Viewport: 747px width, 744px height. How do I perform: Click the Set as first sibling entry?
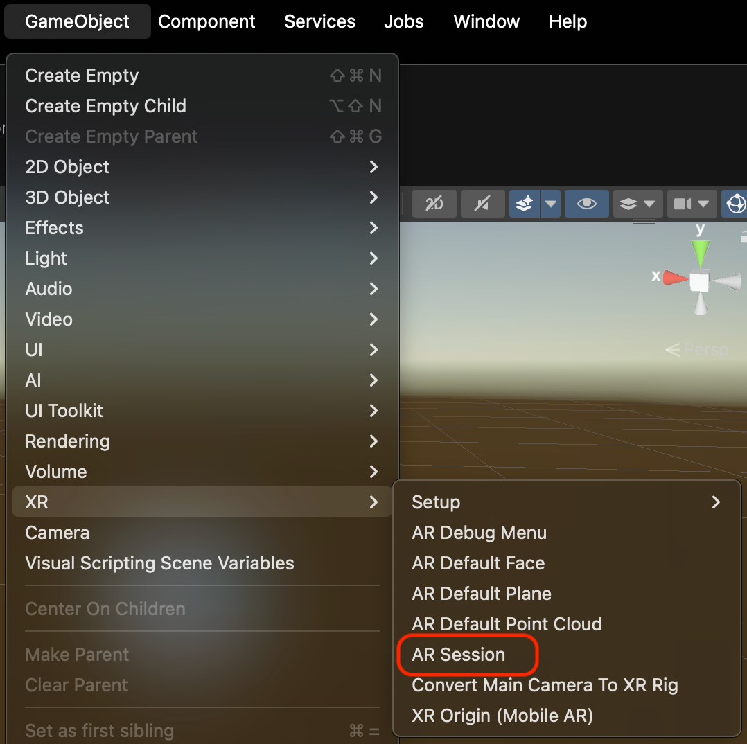(x=202, y=731)
